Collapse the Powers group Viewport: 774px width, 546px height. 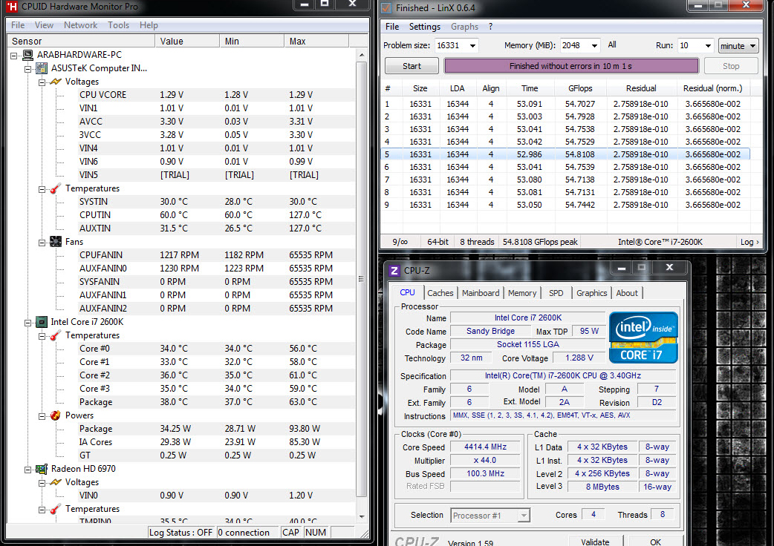42,416
